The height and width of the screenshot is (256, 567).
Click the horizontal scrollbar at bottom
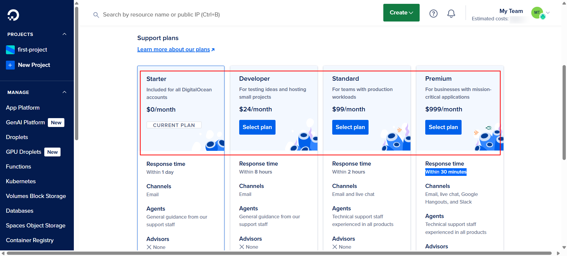point(279,253)
